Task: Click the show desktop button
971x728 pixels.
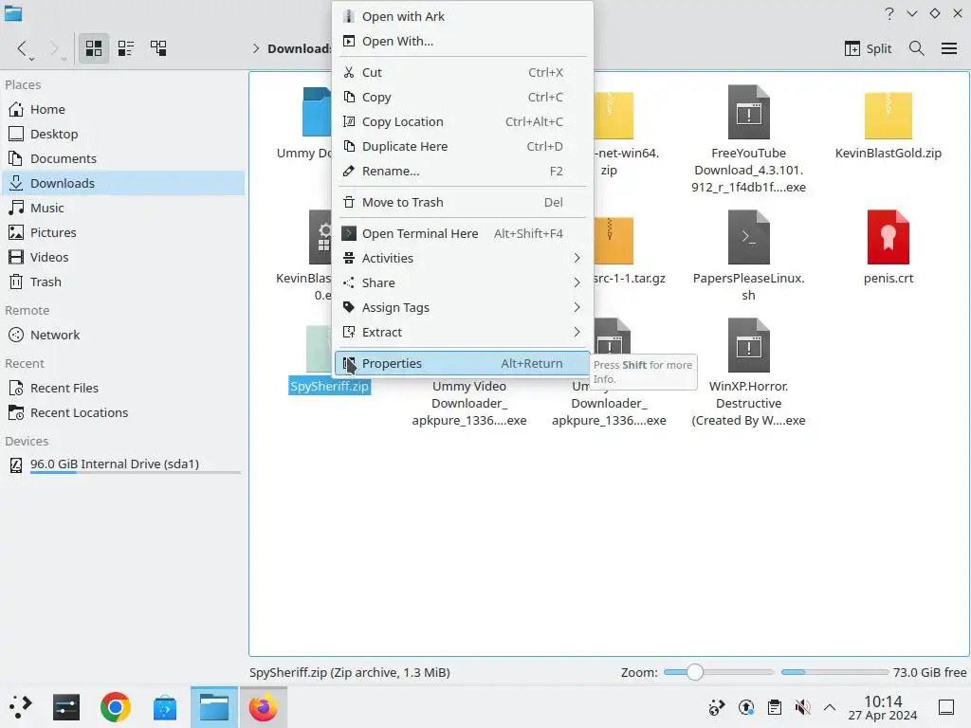Action: (946, 707)
